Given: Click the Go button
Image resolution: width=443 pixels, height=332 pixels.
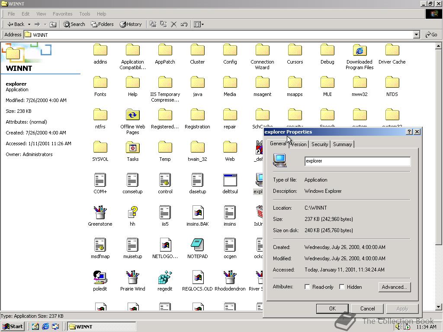Looking at the screenshot, I should (x=431, y=35).
